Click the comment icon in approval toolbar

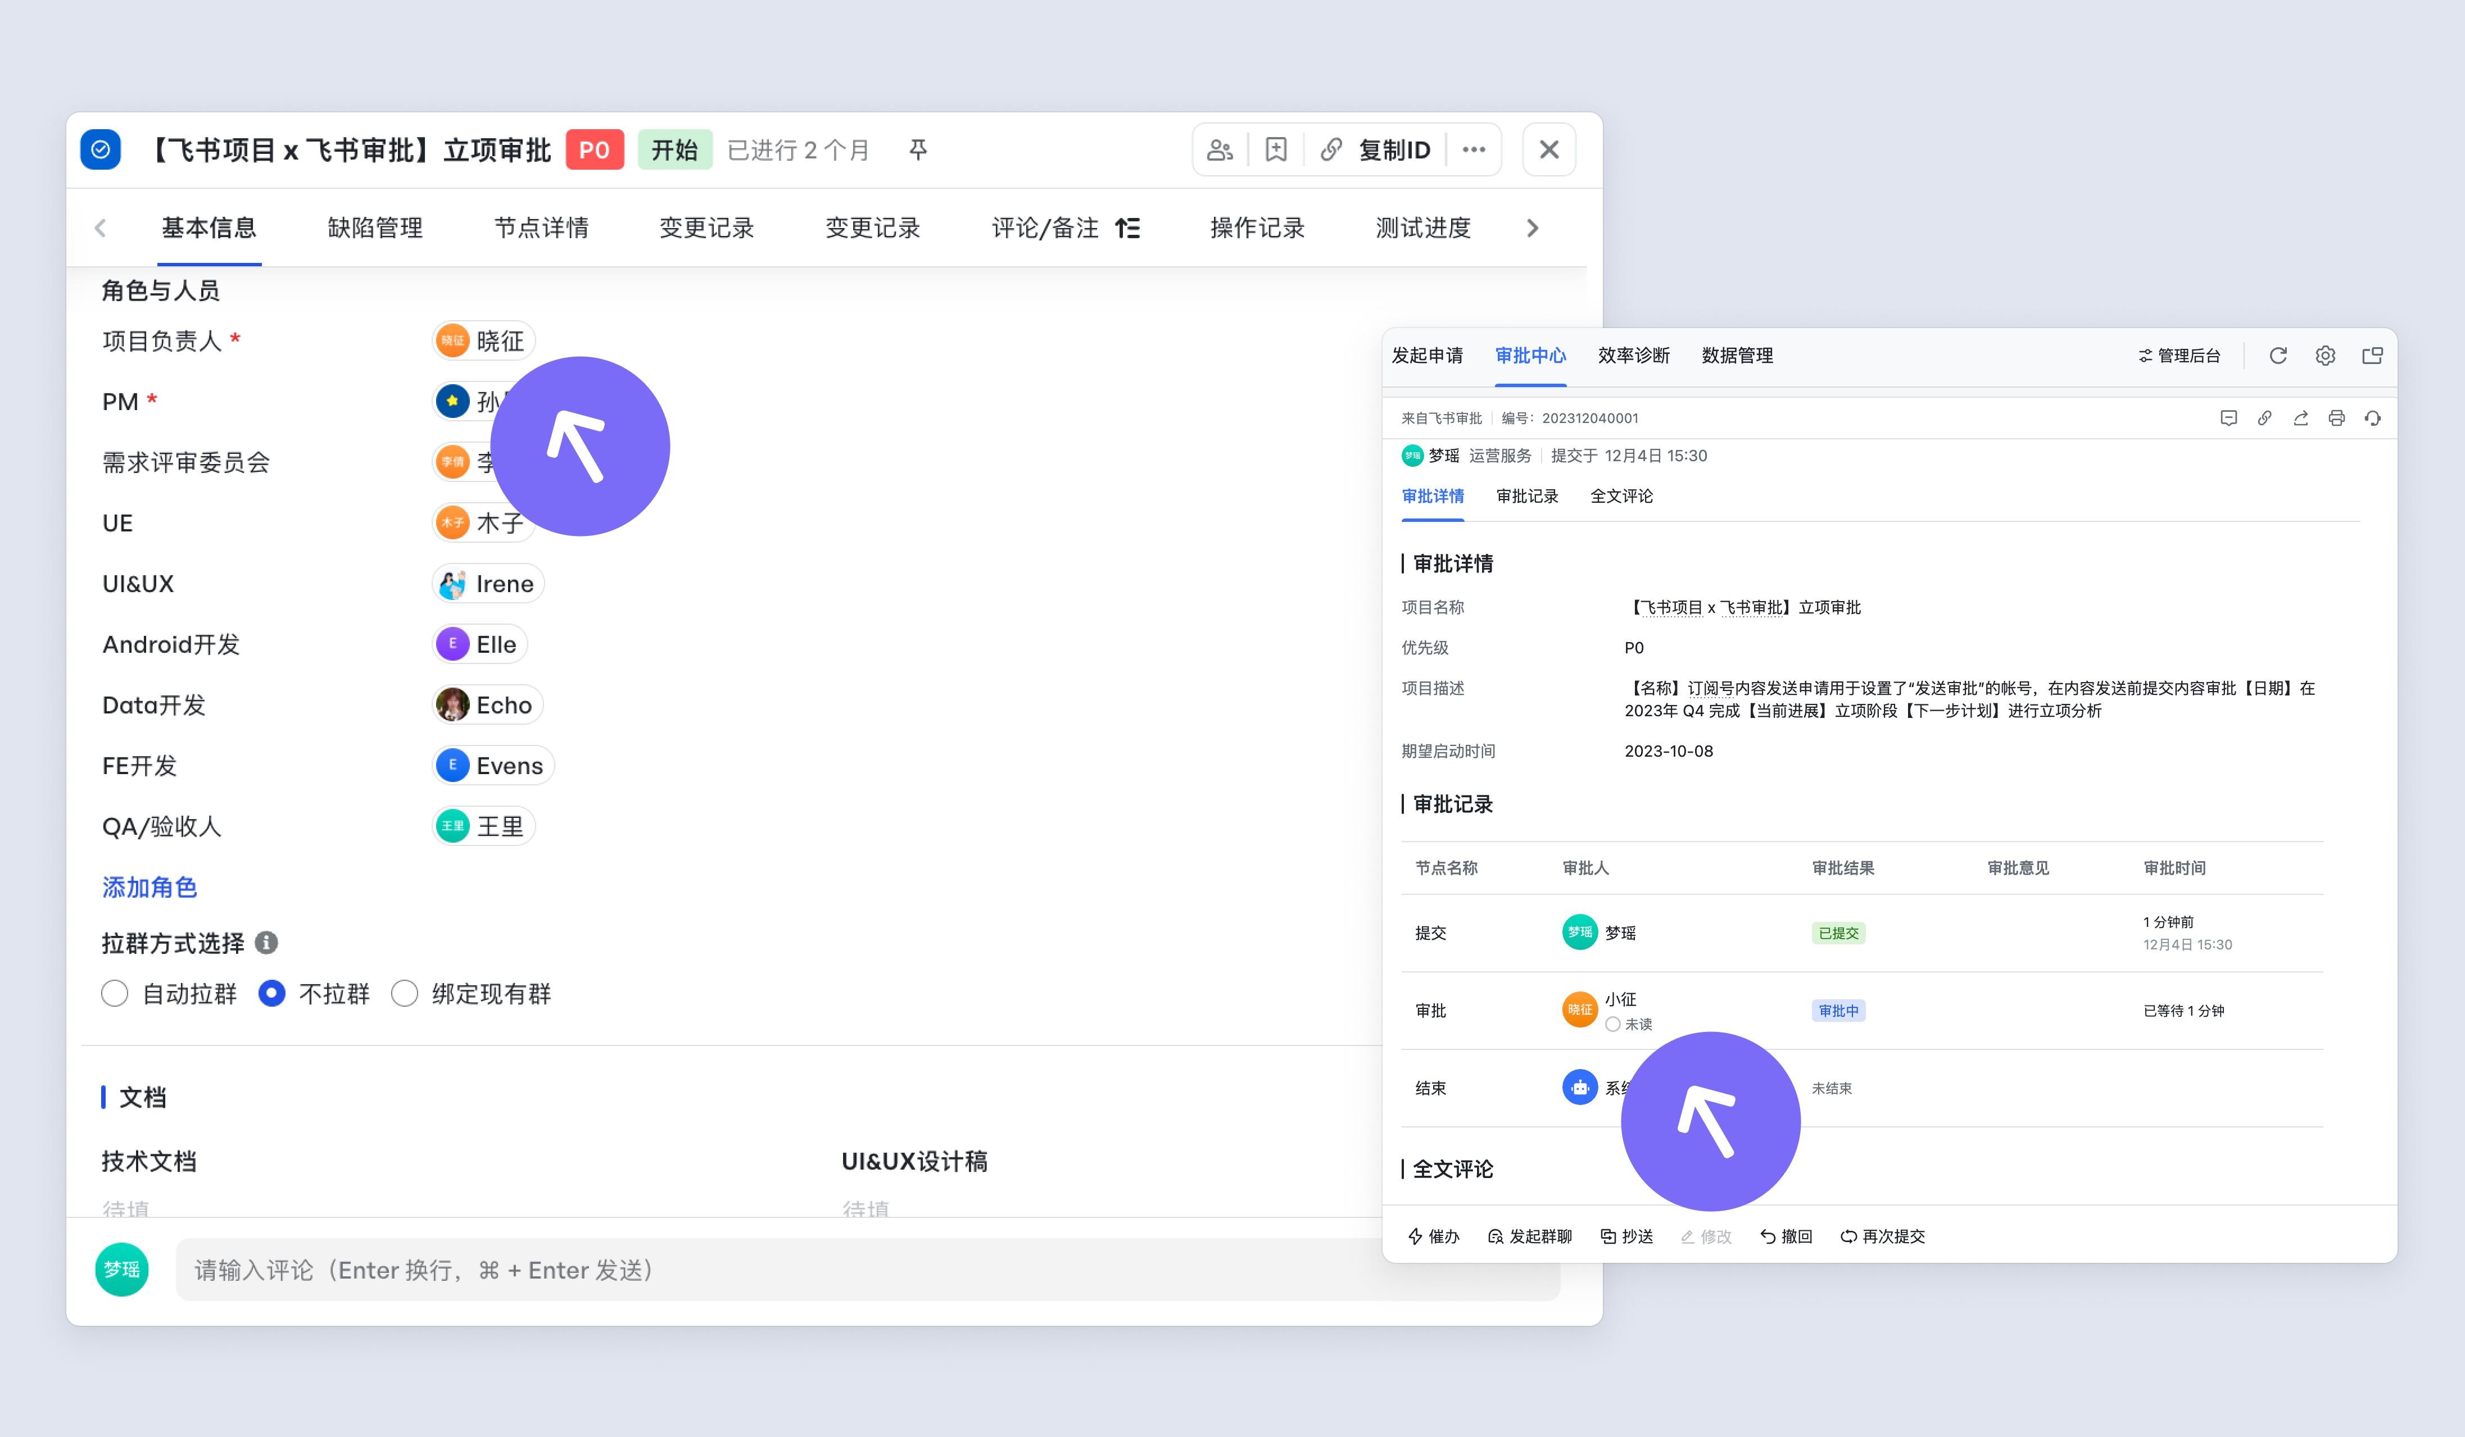(2228, 419)
